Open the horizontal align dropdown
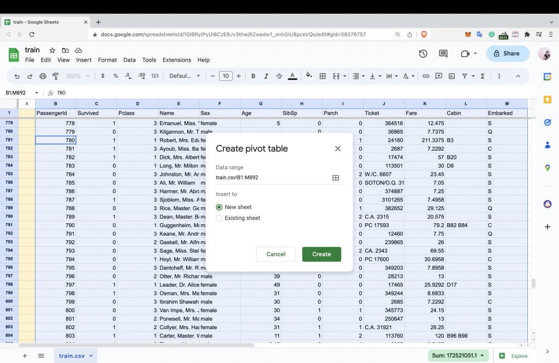 coord(358,76)
